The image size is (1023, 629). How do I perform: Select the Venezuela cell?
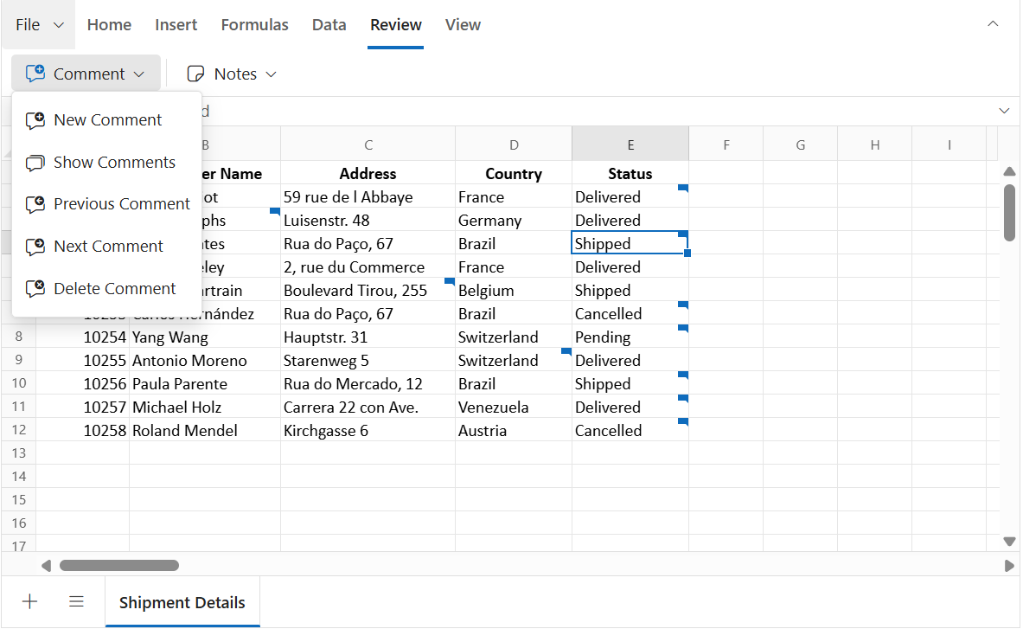point(514,408)
